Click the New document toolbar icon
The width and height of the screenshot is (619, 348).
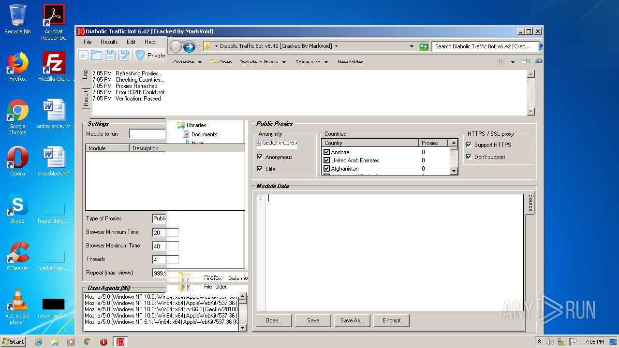pyautogui.click(x=84, y=55)
